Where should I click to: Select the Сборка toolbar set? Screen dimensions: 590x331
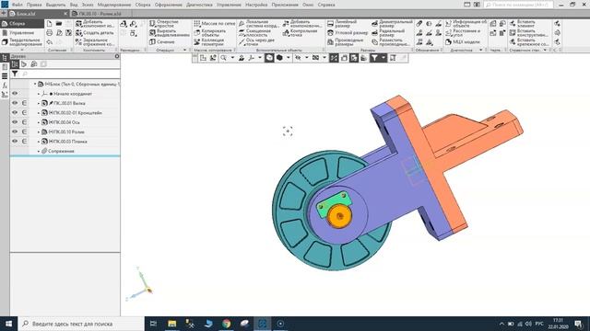pos(22,24)
